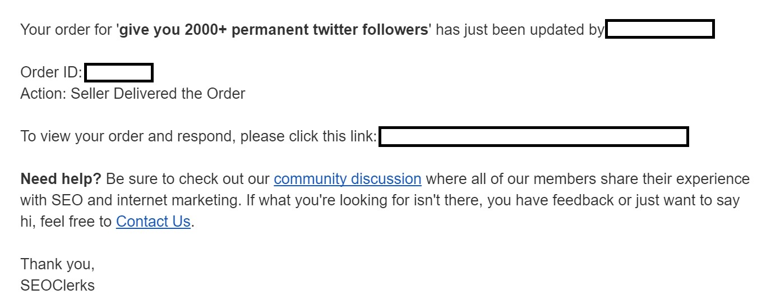
Task: Click the 'Action: Seller Delivered the Order' line
Action: pos(133,94)
